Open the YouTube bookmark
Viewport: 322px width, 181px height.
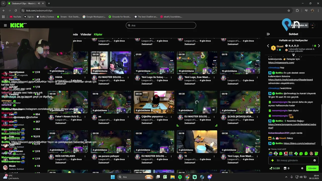point(15,17)
